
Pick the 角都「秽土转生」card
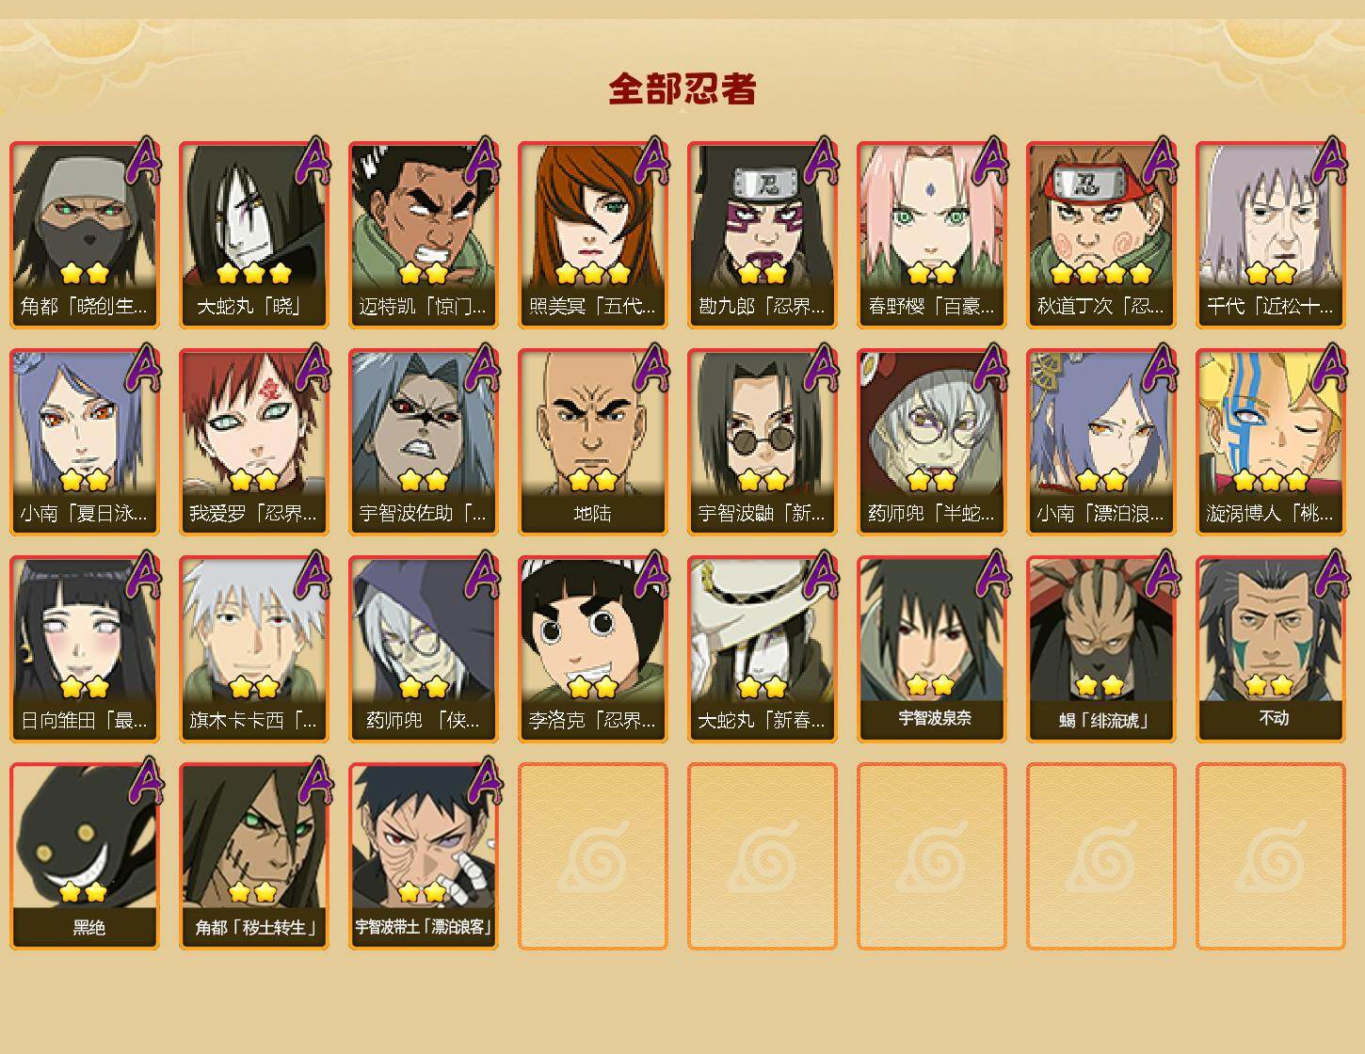253,855
